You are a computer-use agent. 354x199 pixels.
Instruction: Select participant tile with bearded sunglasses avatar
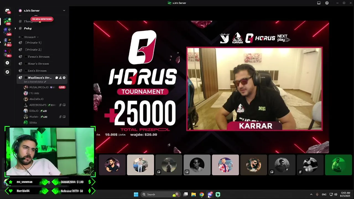[254, 165]
